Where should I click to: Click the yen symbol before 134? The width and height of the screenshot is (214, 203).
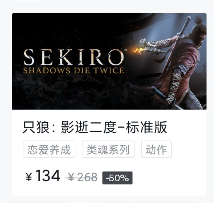pos(29,177)
